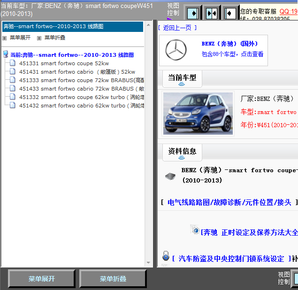
Task: Click the 菜单展开 text link at top
Action: pyautogui.click(x=20, y=38)
